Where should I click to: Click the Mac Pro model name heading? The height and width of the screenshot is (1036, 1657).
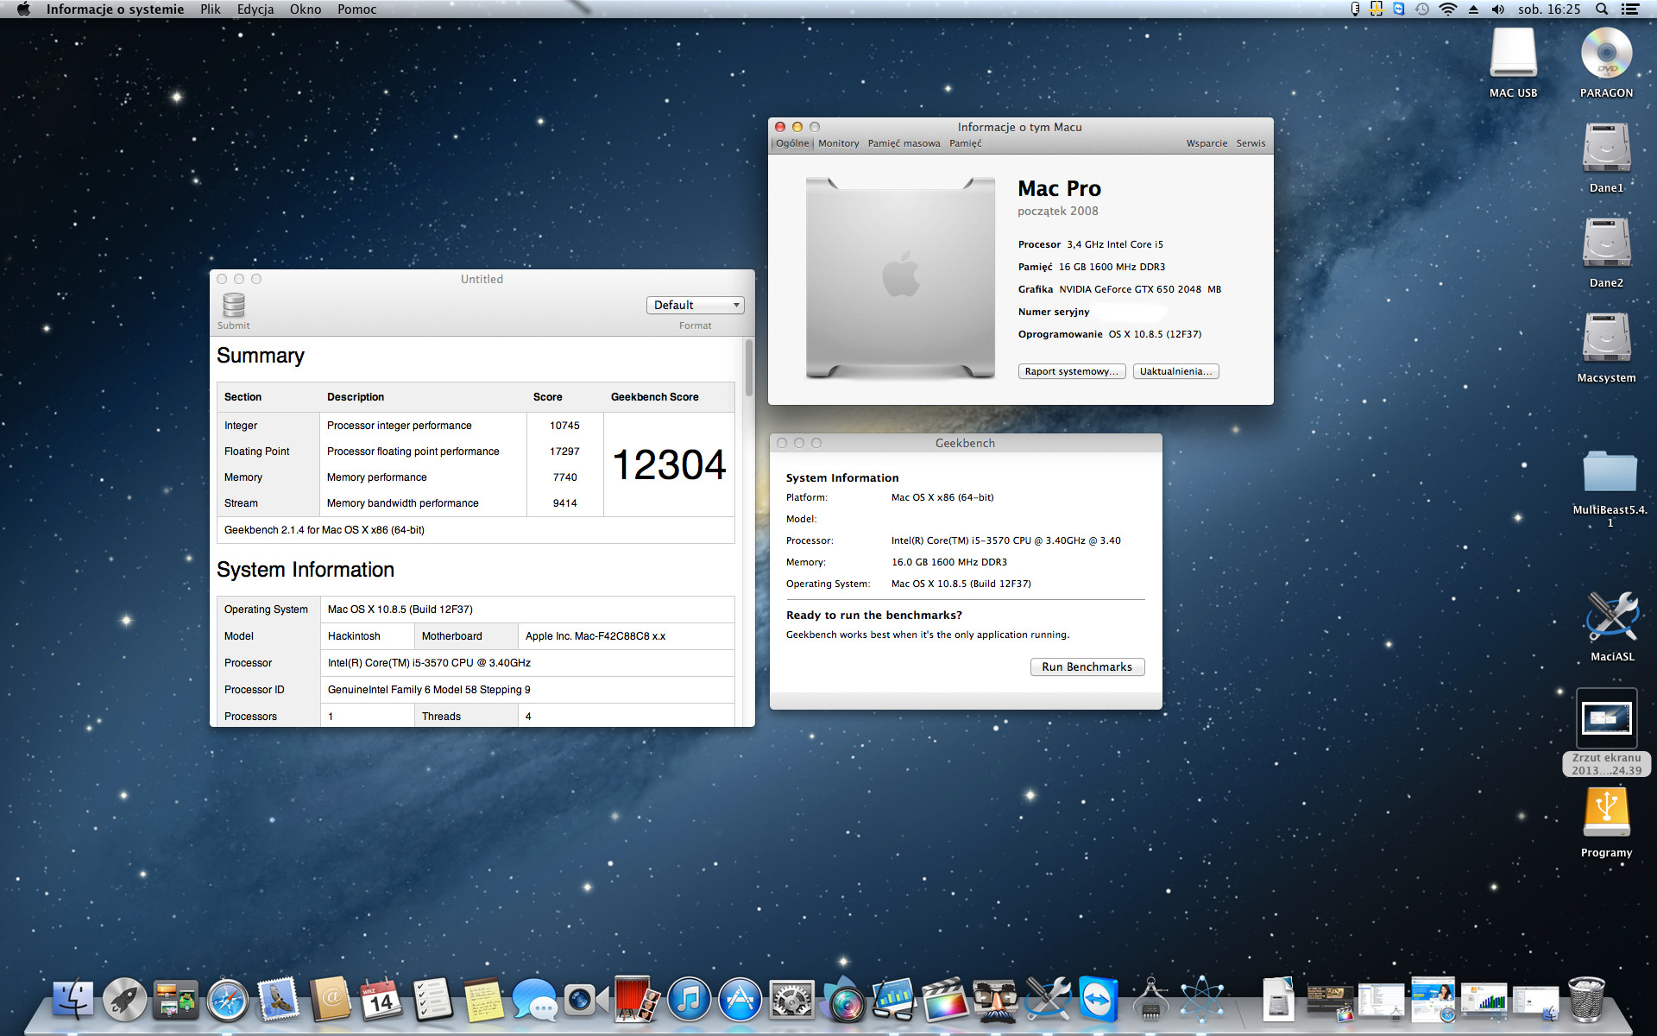pos(1059,188)
